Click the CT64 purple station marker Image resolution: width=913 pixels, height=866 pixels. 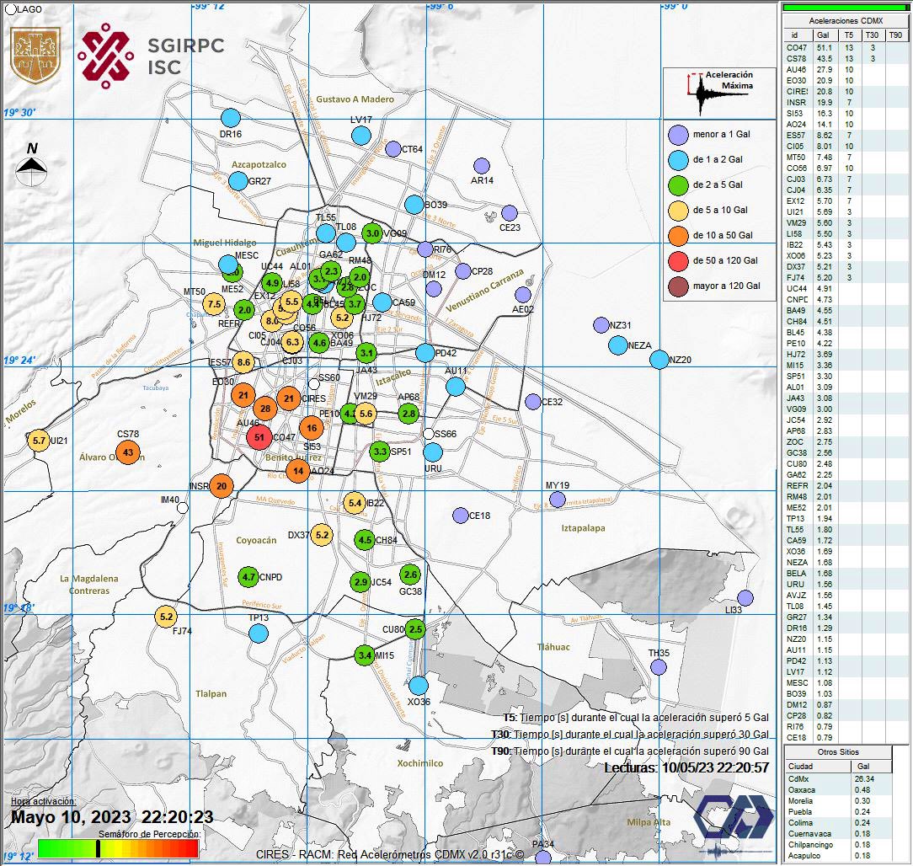point(393,149)
